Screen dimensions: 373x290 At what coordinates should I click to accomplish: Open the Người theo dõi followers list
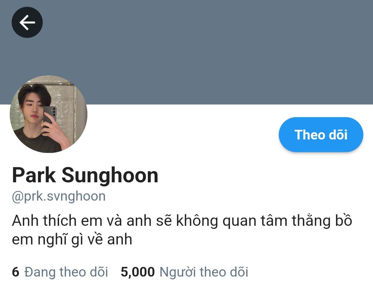pos(204,272)
